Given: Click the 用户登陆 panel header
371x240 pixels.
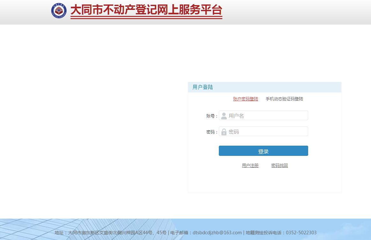Looking at the screenshot, I should [x=264, y=87].
